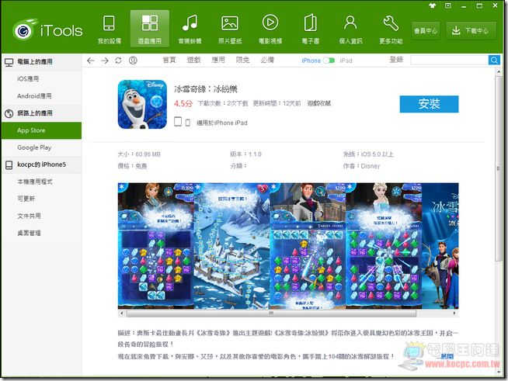Collapse the 電腦上的應用 sidebar section
This screenshot has width=508, height=381.
click(x=41, y=61)
